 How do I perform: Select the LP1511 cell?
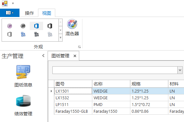coord(73,104)
